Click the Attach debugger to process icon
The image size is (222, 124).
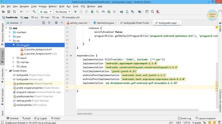coord(109,12)
